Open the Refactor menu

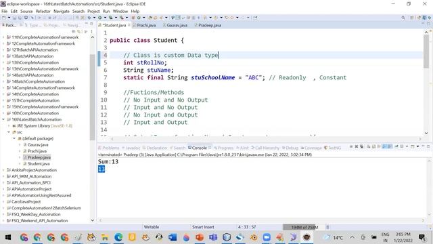[x=43, y=11]
